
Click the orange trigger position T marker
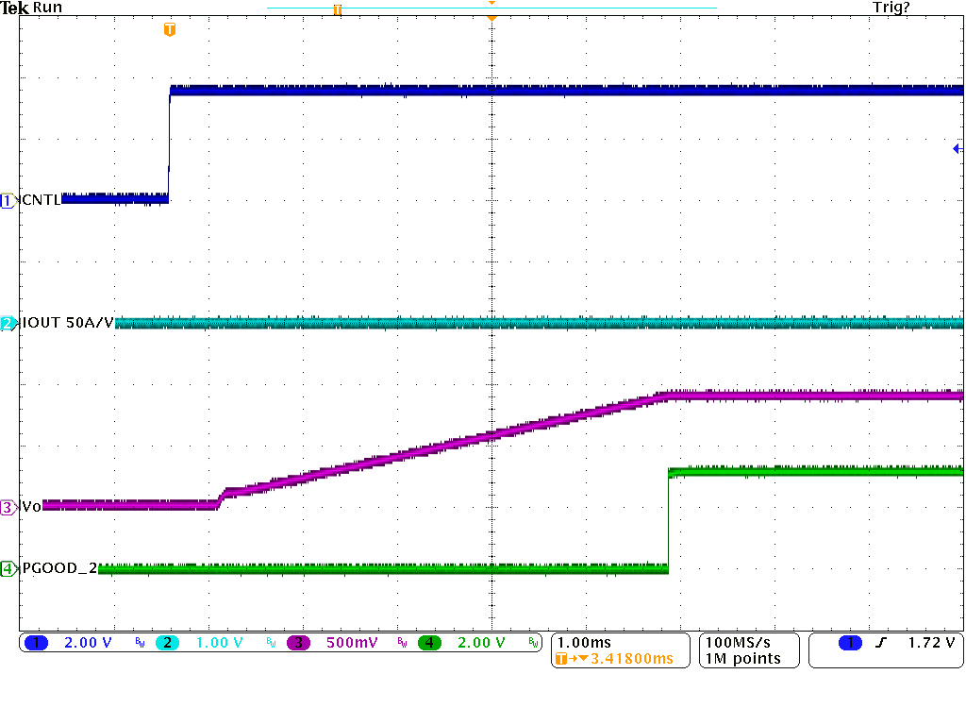pos(169,30)
